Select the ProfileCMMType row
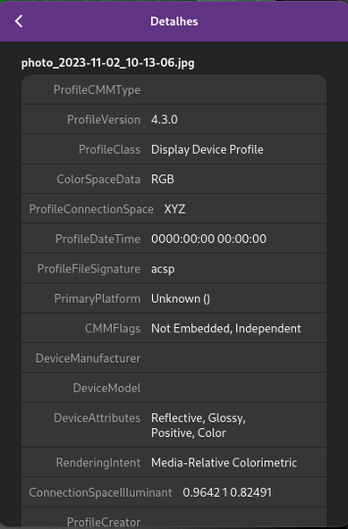Screen dimensions: 348x529 [x=174, y=89]
